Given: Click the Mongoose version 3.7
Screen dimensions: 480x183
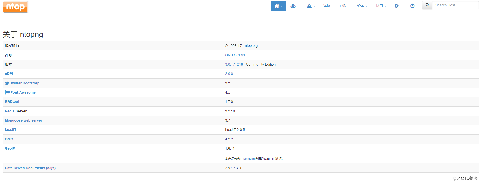Looking at the screenshot, I should tap(228, 120).
